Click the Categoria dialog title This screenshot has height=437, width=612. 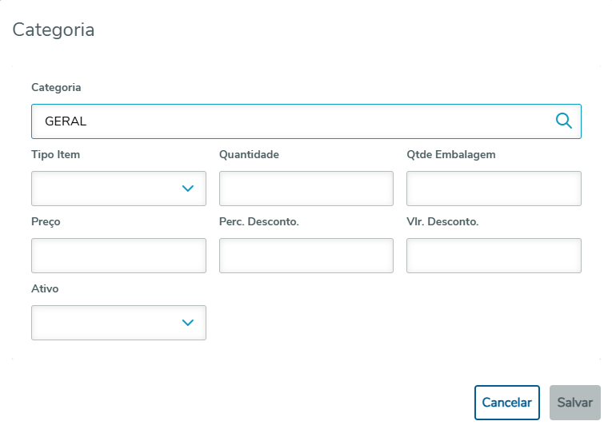(x=54, y=30)
